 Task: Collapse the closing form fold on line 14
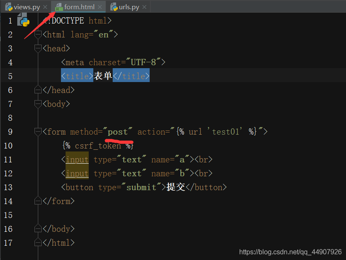tap(38, 201)
